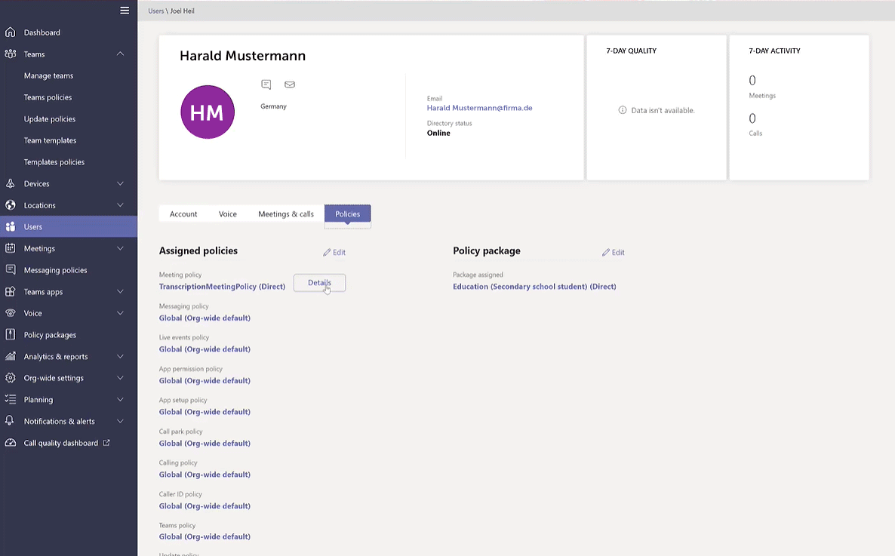Expand the Notifications & alerts chevron

[121, 421]
